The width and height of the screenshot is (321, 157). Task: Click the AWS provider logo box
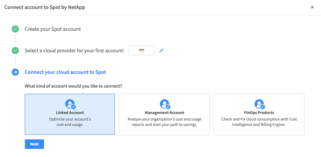tap(141, 51)
